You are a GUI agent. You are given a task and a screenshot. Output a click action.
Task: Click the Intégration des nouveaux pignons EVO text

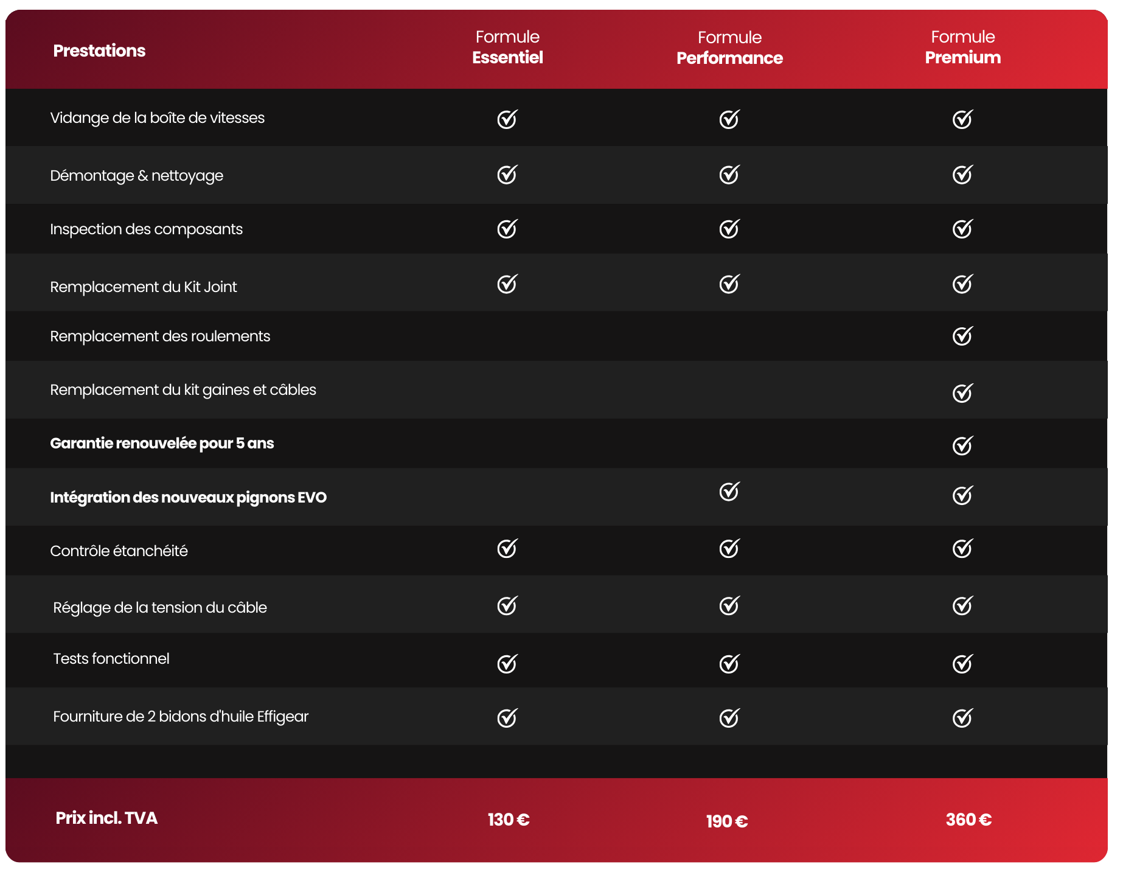coord(188,497)
